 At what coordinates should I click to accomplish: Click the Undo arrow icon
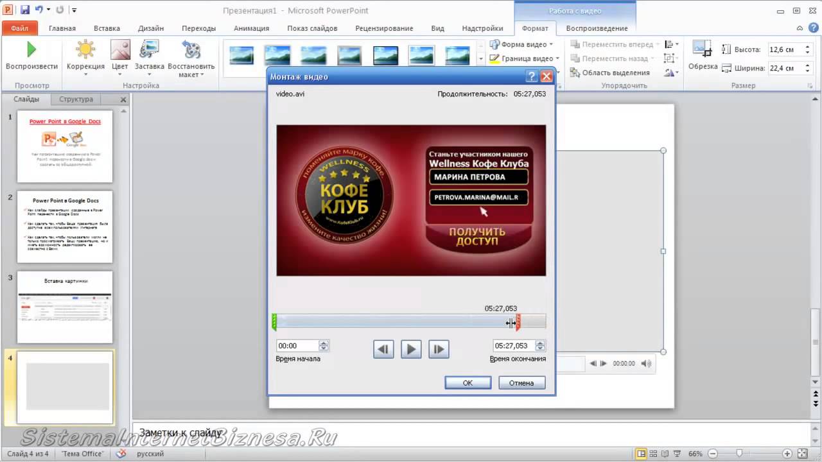[x=39, y=10]
